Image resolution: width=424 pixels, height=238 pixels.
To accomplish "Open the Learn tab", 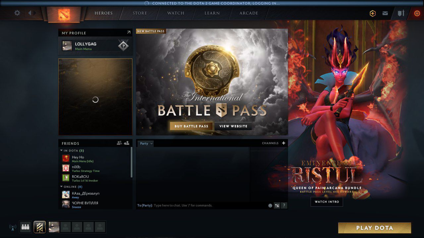I will tap(212, 13).
